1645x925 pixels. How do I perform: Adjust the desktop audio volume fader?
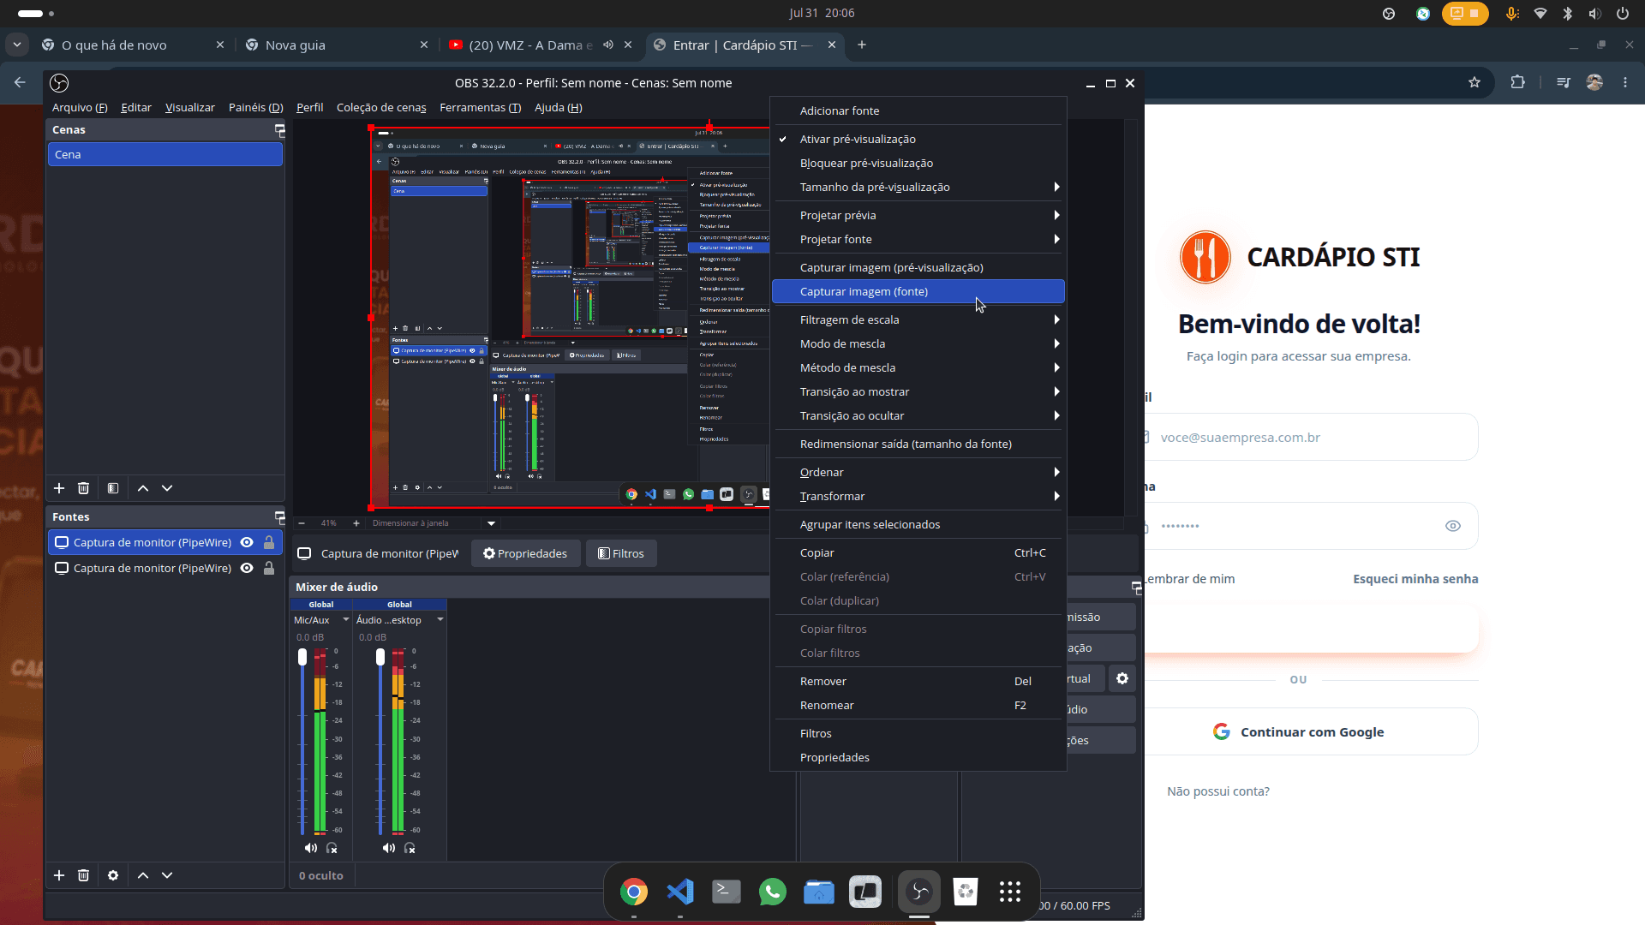click(x=380, y=657)
